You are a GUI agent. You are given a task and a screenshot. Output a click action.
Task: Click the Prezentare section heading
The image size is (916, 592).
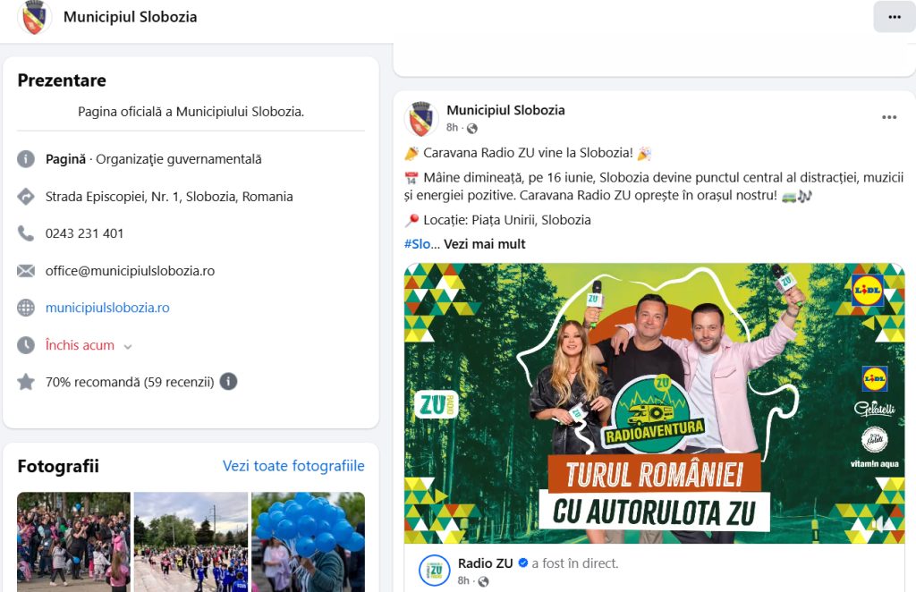(x=62, y=80)
